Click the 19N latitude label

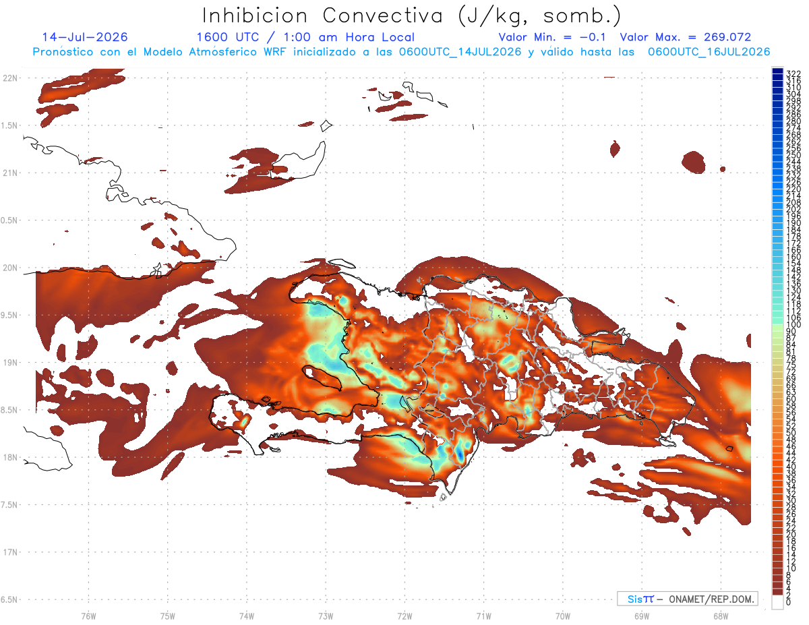10,363
